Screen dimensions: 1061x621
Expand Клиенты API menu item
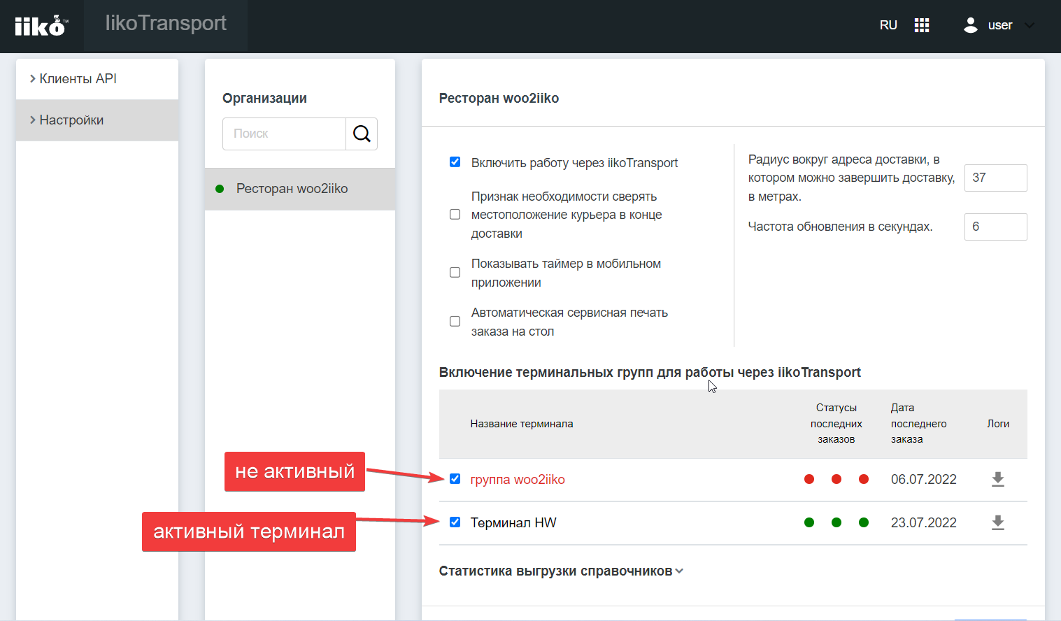[x=97, y=79]
